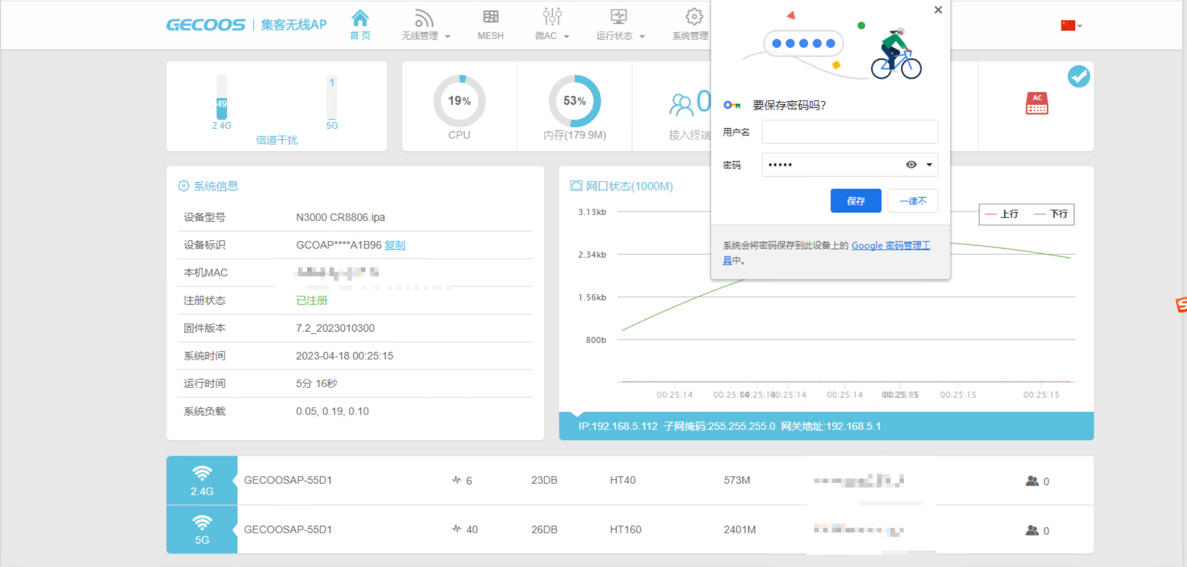Click the red AC controller icon
Image resolution: width=1187 pixels, height=567 pixels.
coord(1037,104)
